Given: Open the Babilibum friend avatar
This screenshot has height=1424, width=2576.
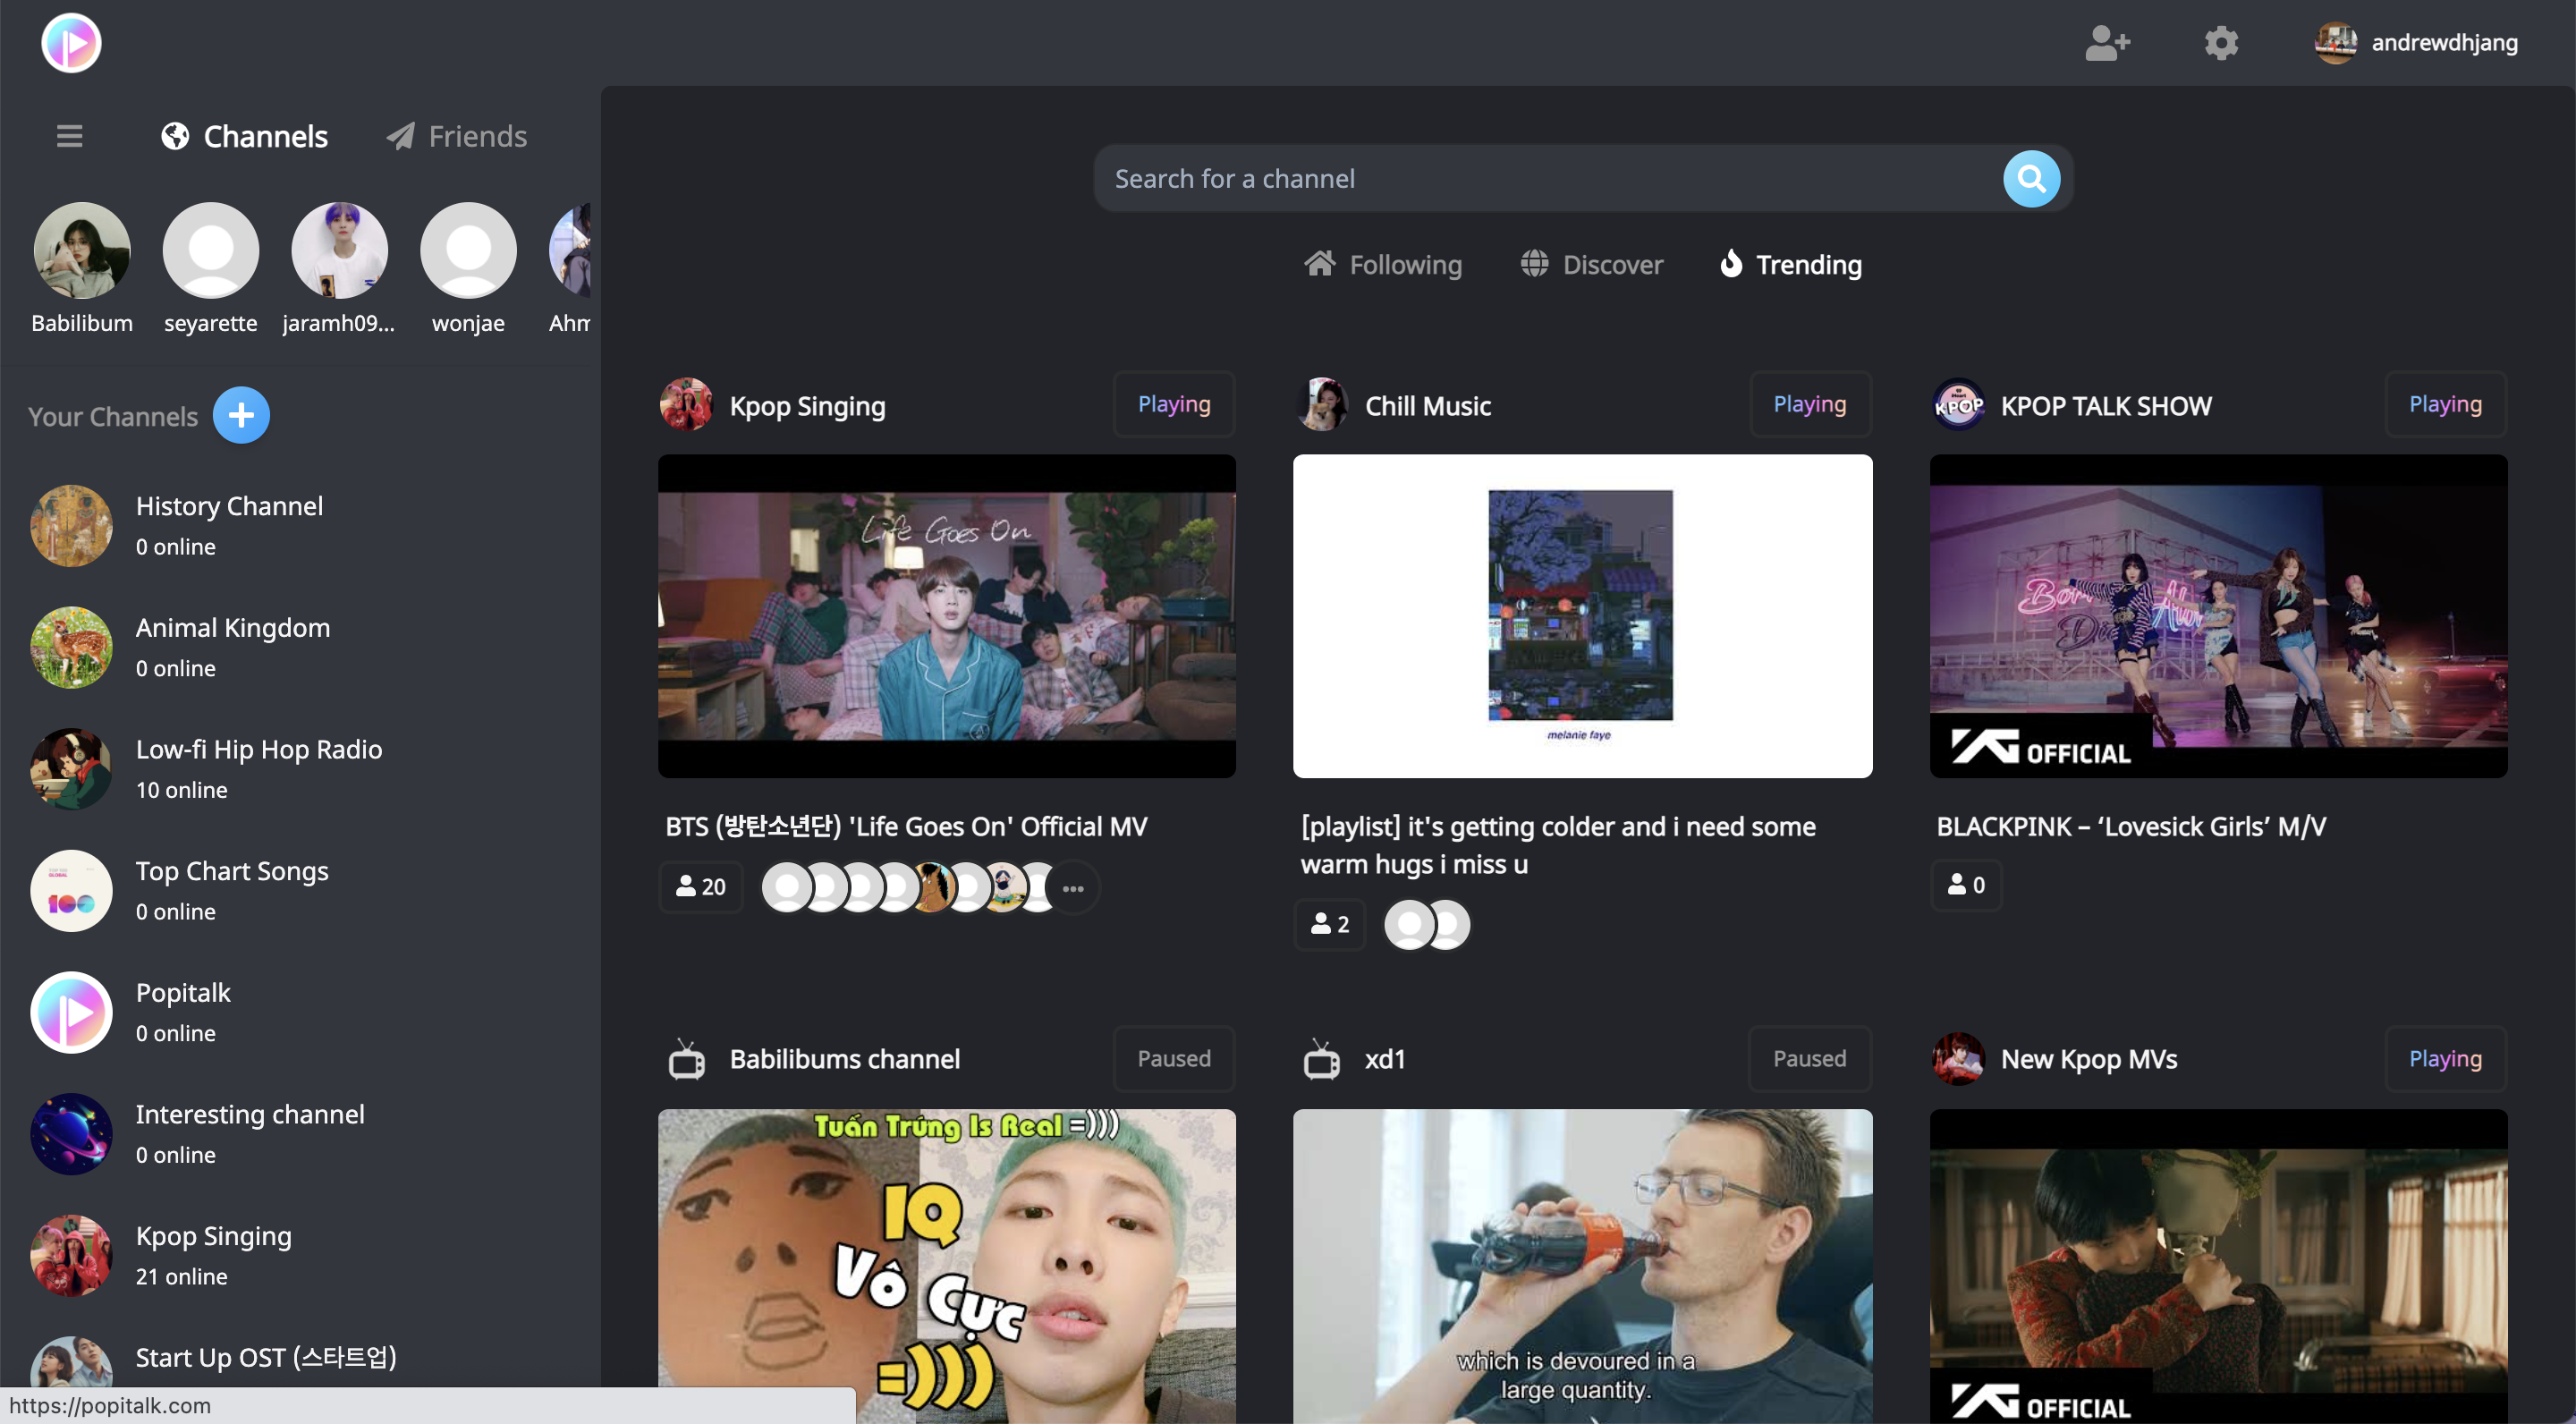Looking at the screenshot, I should click(82, 251).
